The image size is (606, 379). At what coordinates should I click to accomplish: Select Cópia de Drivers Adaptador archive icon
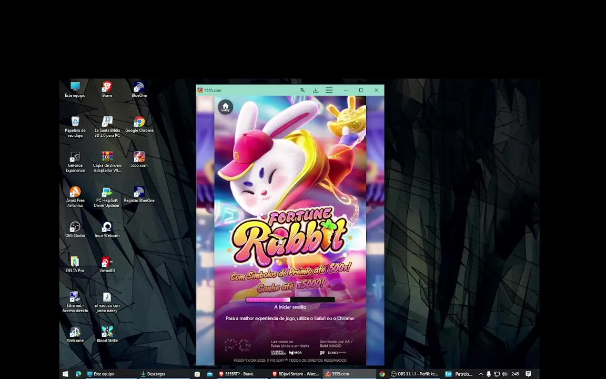click(107, 162)
